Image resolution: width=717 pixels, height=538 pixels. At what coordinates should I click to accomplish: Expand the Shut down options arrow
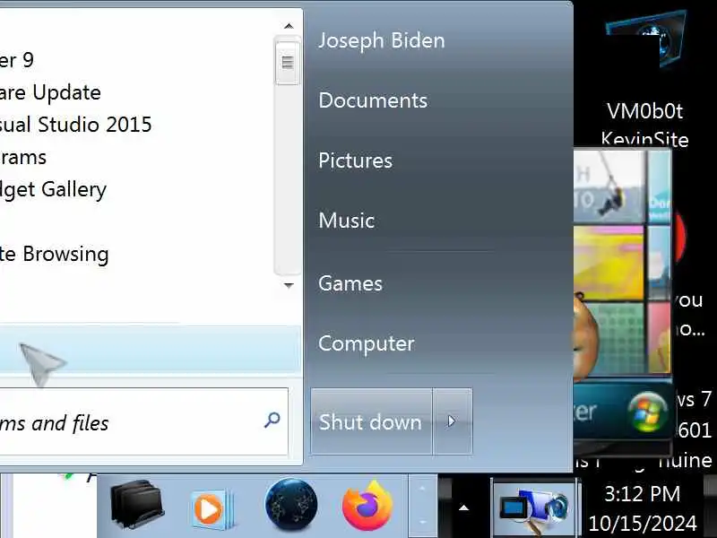pyautogui.click(x=452, y=421)
